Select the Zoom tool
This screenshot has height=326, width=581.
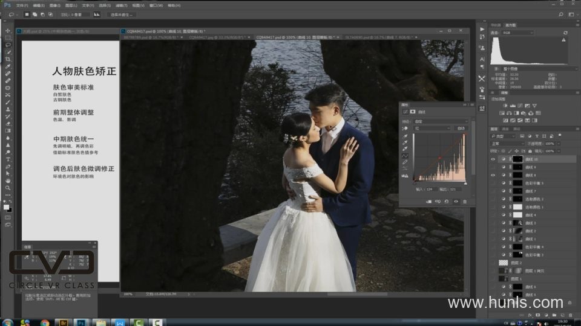coord(8,188)
